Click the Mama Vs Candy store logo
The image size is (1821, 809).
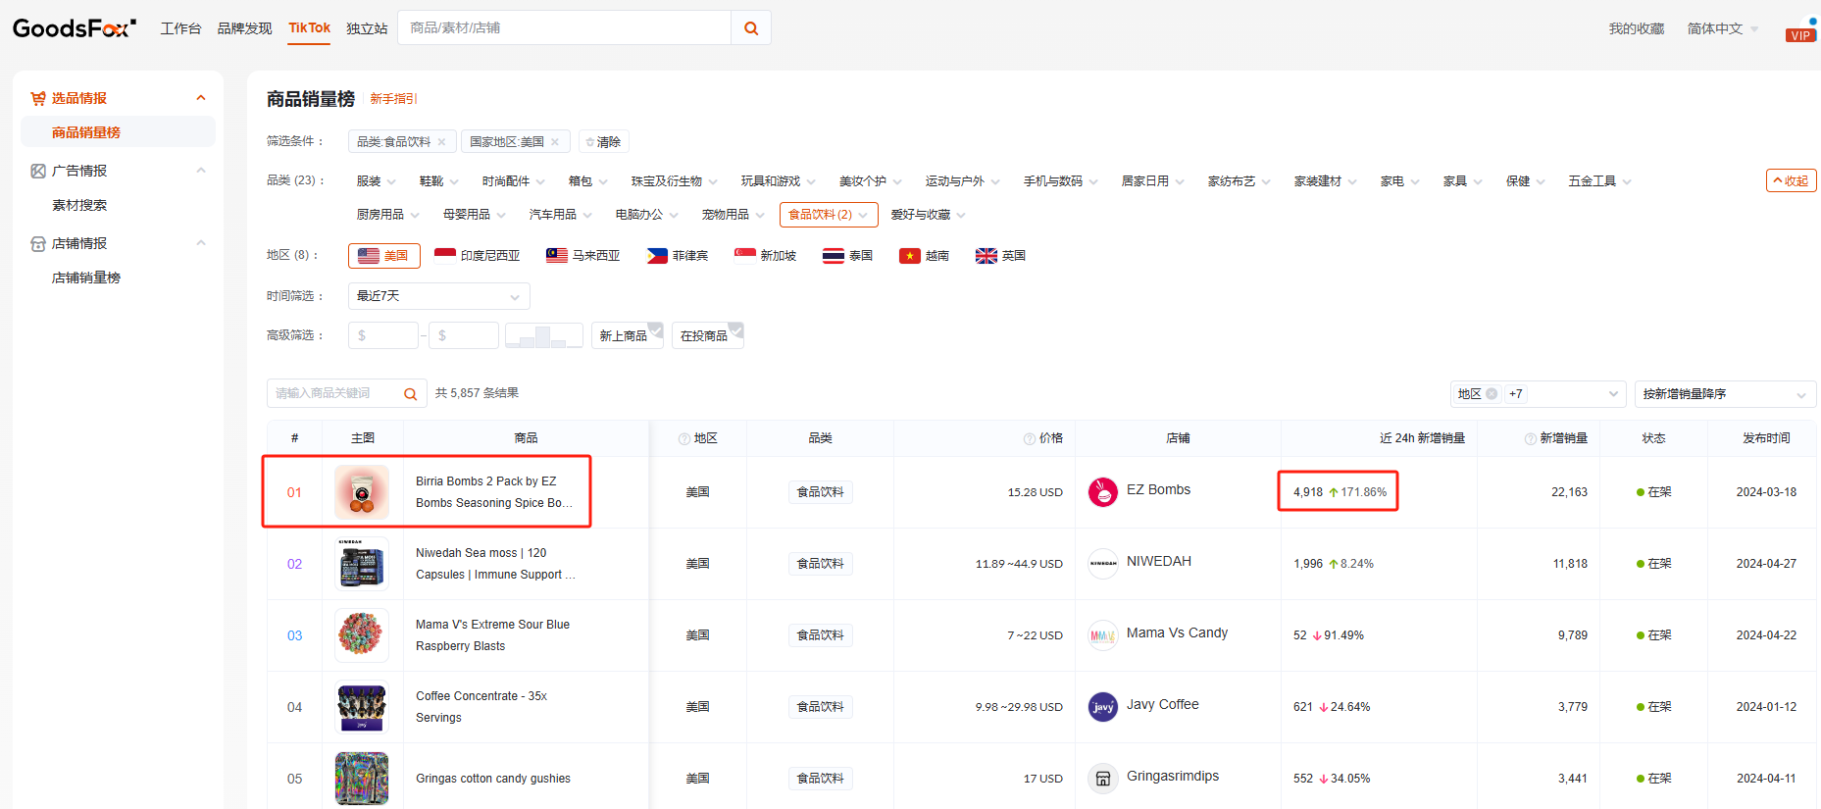coord(1103,635)
